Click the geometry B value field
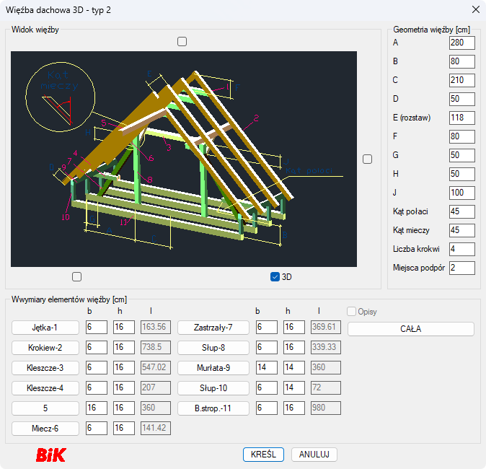 coord(461,61)
